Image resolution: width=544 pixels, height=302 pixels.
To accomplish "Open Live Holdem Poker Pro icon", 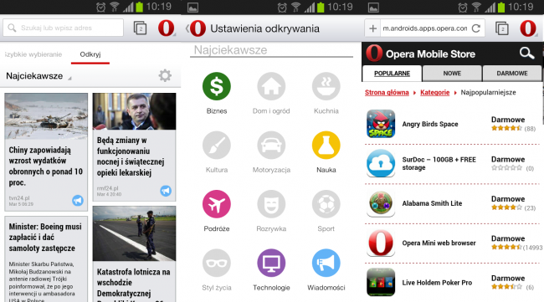I will (x=381, y=282).
